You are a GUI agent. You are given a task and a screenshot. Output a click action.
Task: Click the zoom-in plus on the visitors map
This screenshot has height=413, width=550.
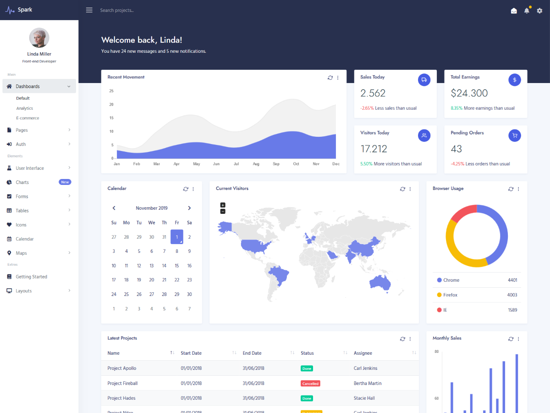[x=223, y=205]
